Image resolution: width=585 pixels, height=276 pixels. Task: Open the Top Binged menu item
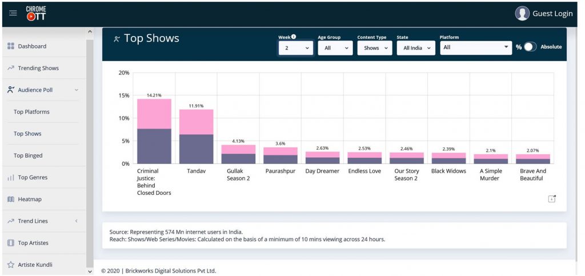point(28,155)
